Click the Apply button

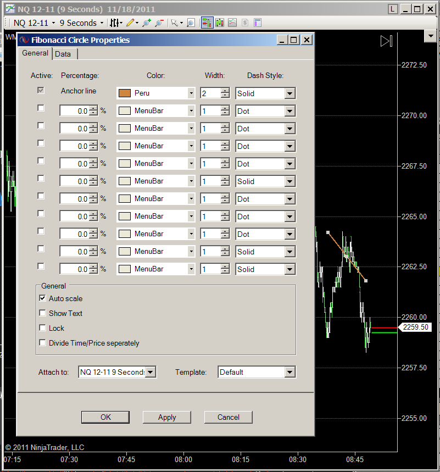click(167, 417)
